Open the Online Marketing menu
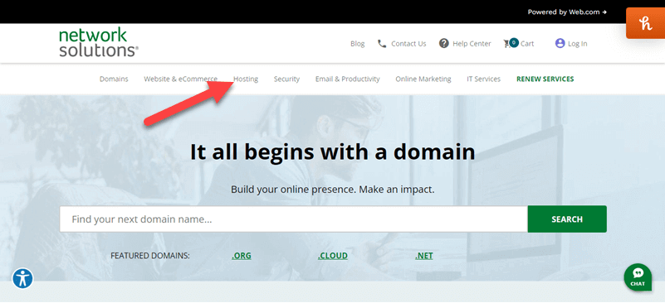Screen dimensions: 665x303 click(x=423, y=79)
